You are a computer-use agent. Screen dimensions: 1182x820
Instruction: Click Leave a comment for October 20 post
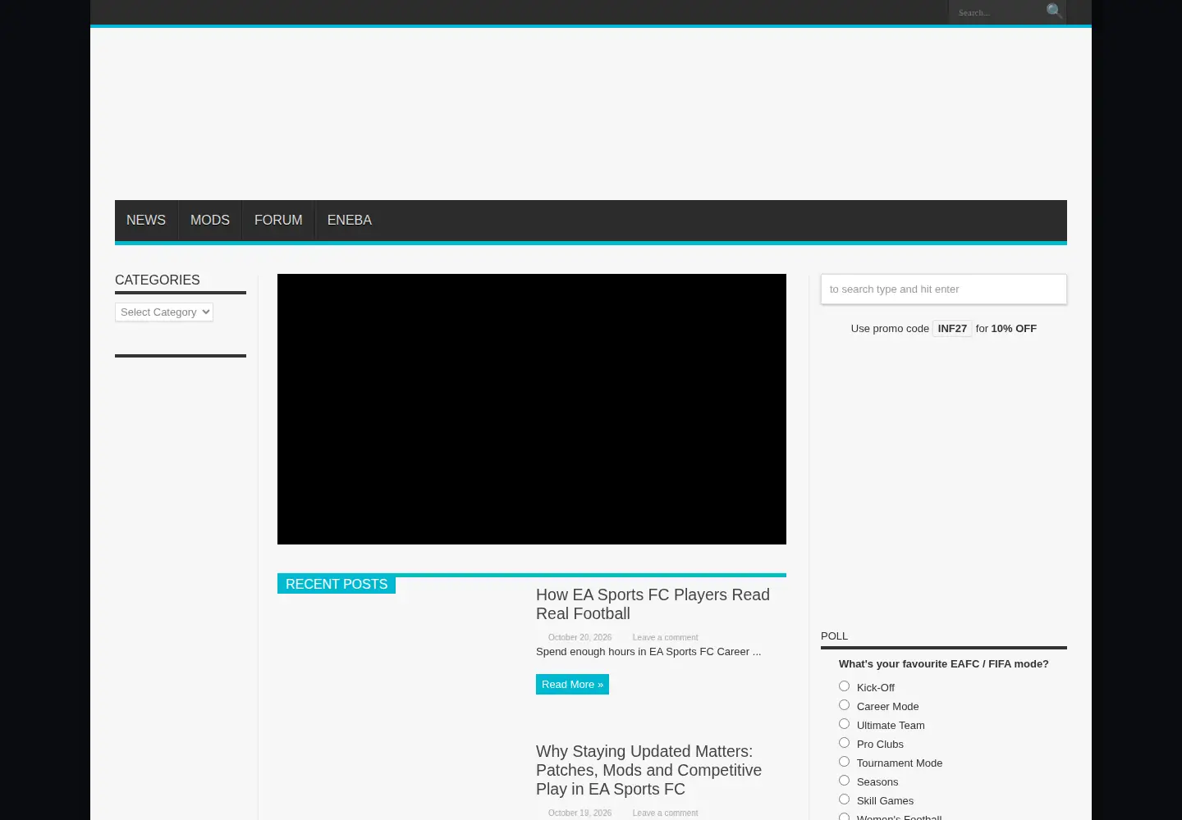[x=665, y=637]
